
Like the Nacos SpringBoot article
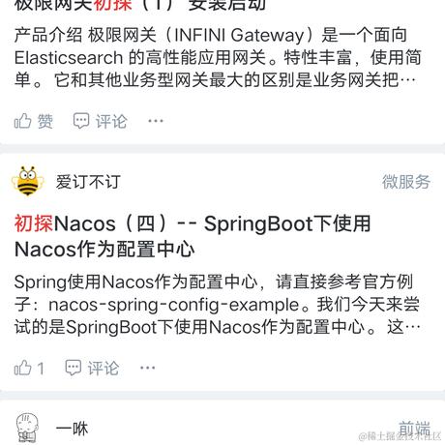[29, 368]
